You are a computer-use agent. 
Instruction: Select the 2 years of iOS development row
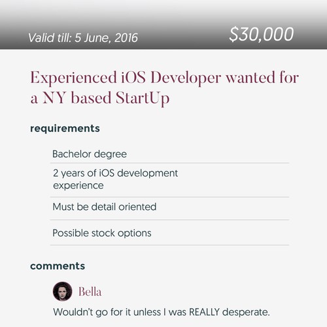169,180
